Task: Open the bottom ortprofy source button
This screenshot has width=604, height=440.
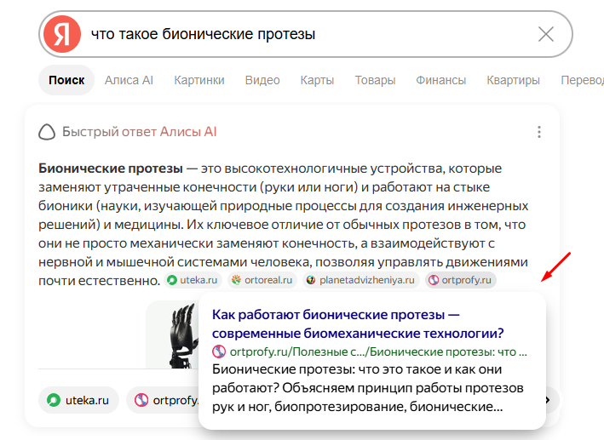Action: [x=164, y=400]
